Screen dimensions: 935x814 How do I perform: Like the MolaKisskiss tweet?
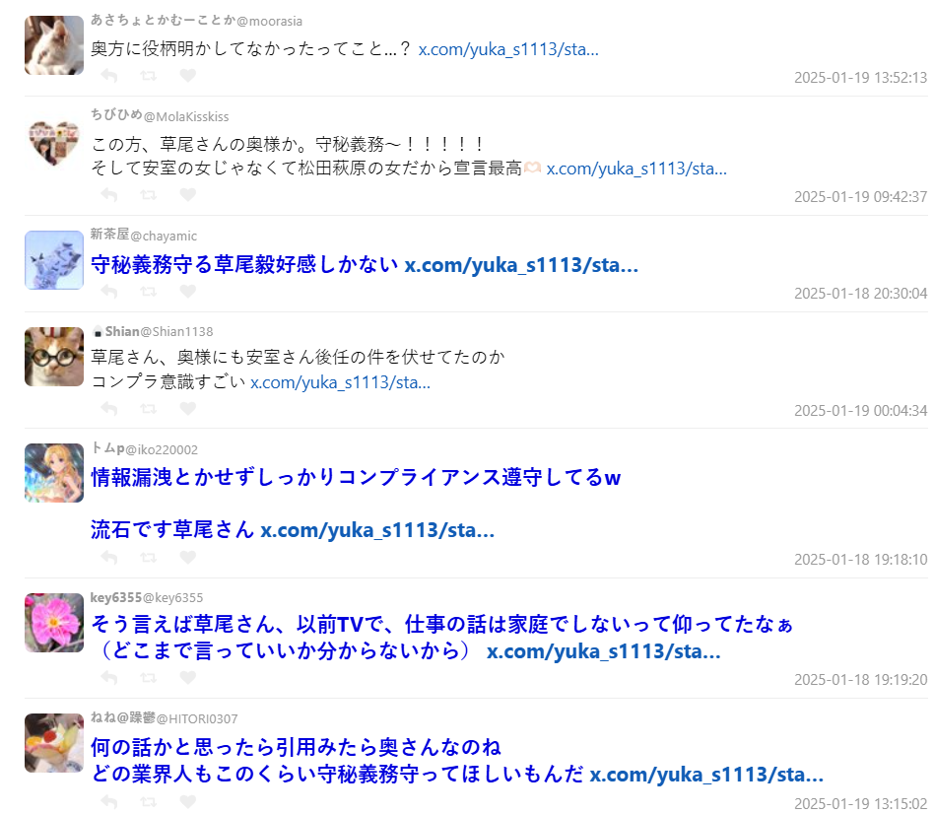point(188,195)
